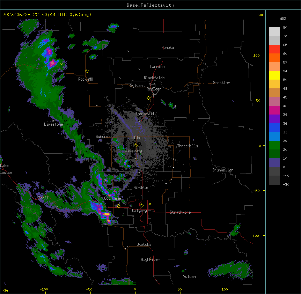Viewport: 301px width, 294px height.
Task: Click the Stettler label
Action: (221, 83)
